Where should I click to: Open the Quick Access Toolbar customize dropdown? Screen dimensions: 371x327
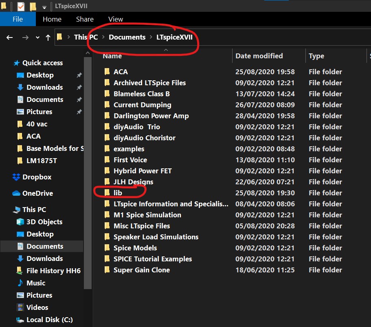point(44,7)
